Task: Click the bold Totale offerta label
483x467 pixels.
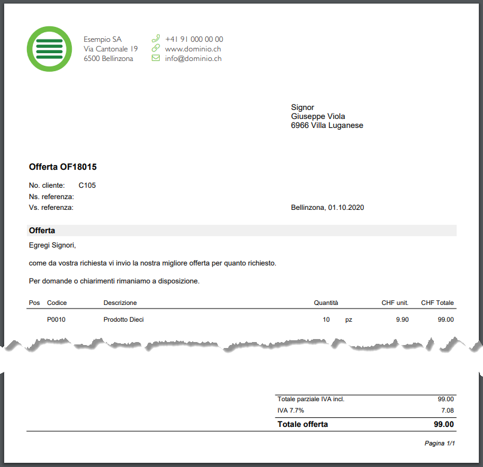Action: (x=302, y=425)
